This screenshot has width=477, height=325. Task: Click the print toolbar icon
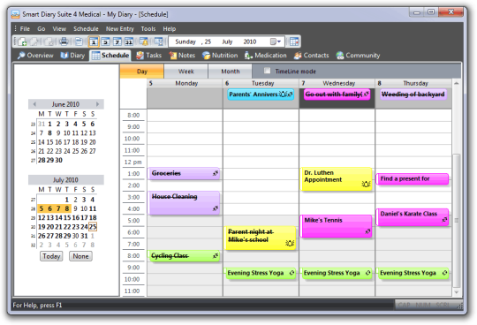[64, 42]
